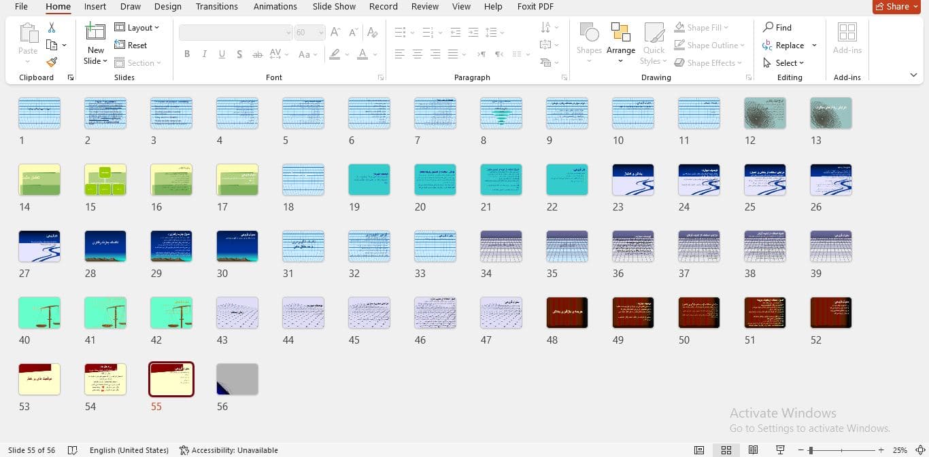
Task: Click the Paste clipboard icon
Action: [x=28, y=33]
